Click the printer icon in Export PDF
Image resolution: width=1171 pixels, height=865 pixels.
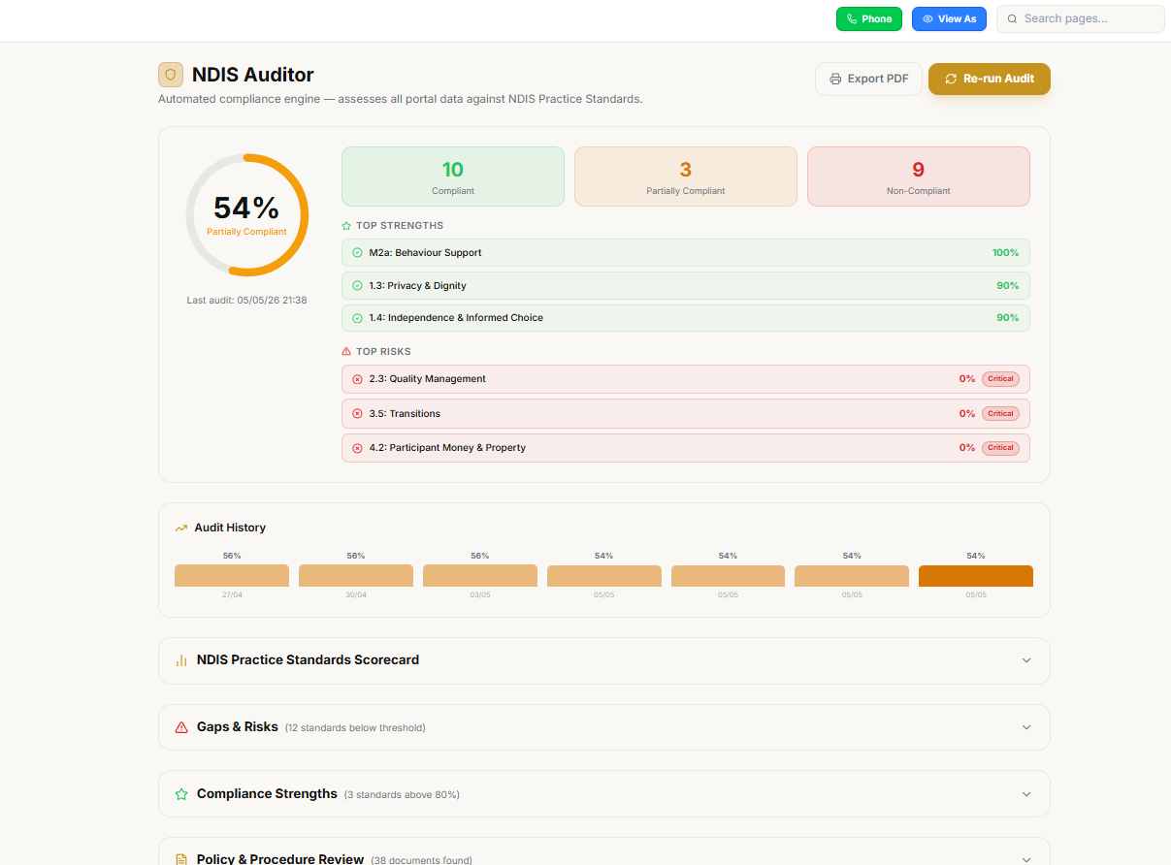(x=835, y=79)
